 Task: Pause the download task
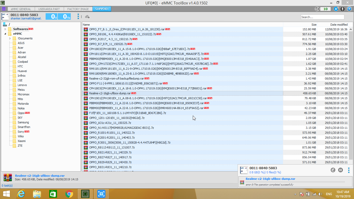[x=341, y=170]
